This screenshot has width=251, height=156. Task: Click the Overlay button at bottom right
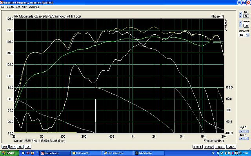tap(209, 147)
